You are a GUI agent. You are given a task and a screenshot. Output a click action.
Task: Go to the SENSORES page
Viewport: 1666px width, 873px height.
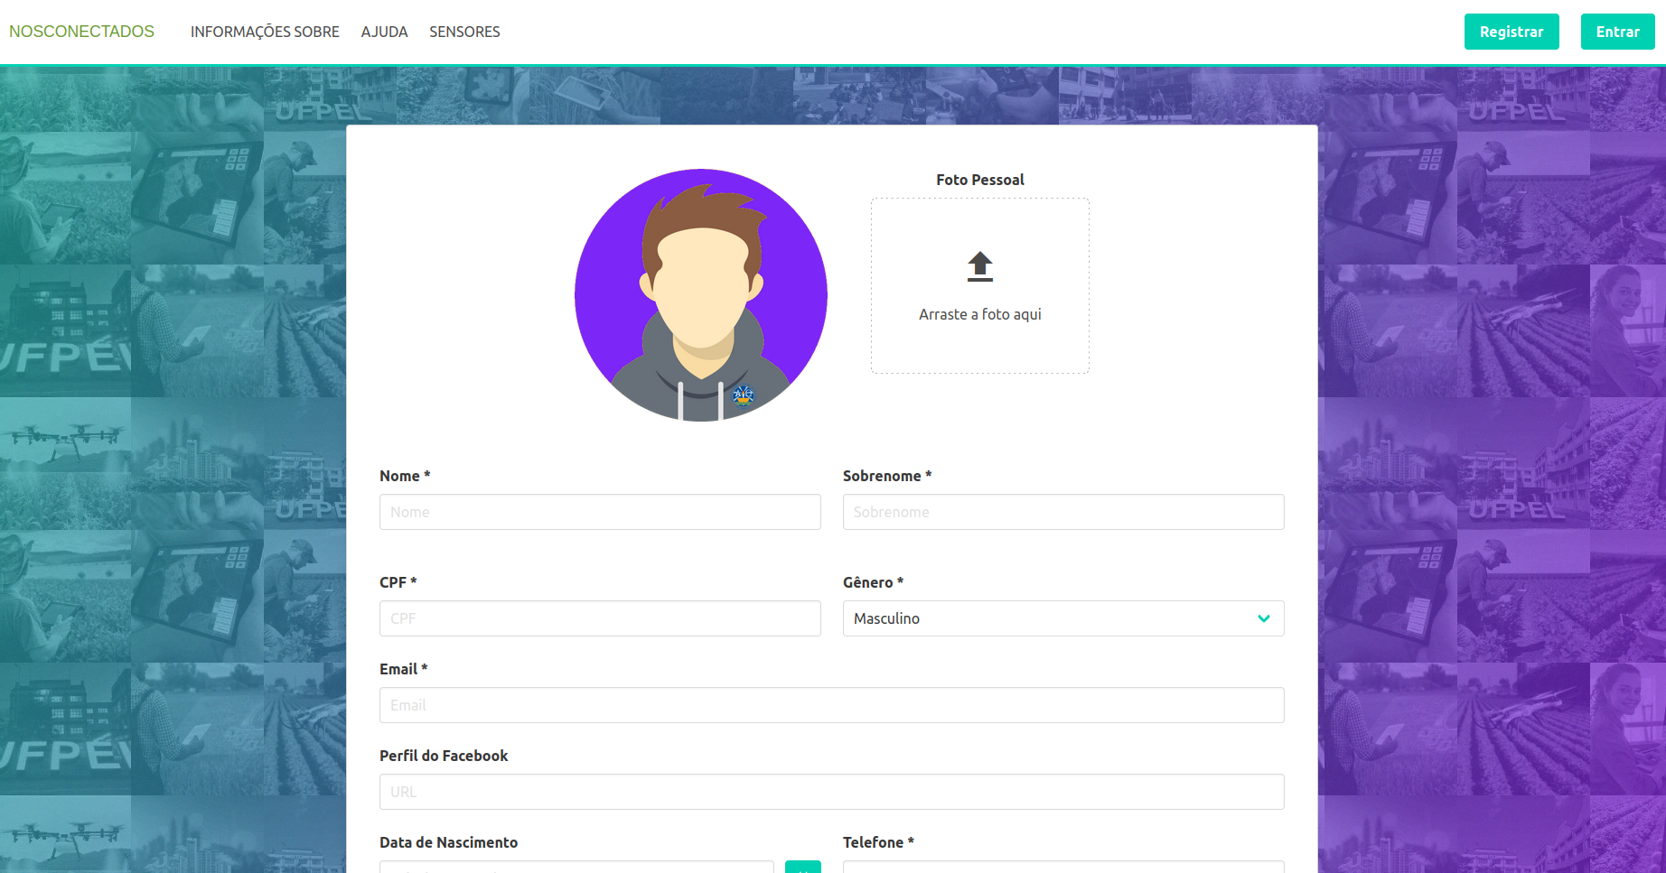point(464,32)
